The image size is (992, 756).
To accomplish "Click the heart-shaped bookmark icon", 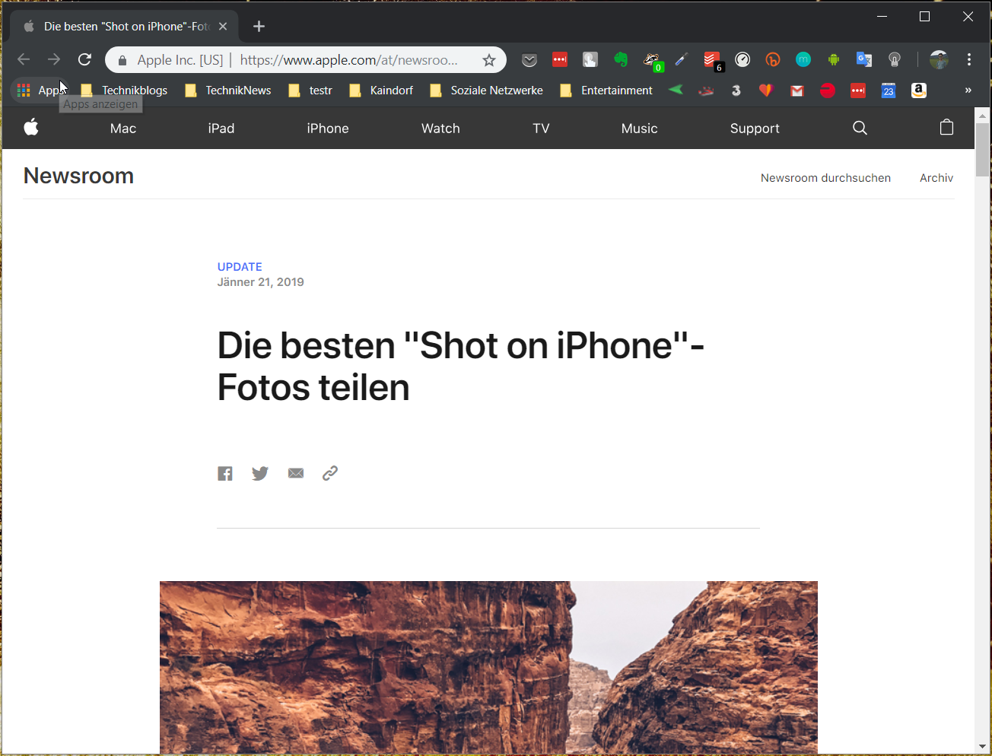I will tap(766, 91).
